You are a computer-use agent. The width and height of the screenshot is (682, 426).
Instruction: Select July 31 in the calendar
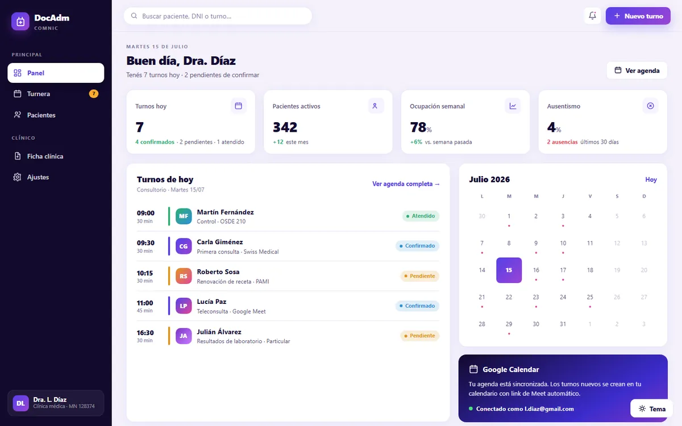(x=563, y=324)
